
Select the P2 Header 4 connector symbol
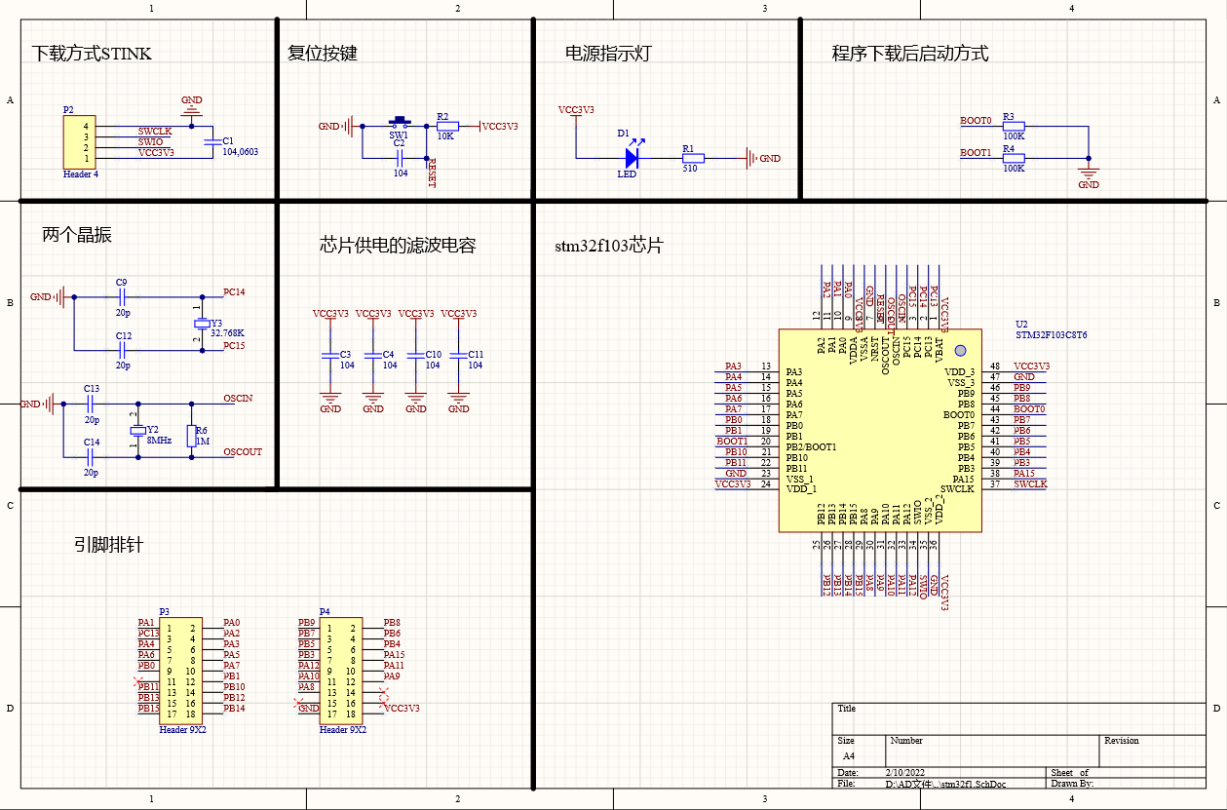(80, 142)
